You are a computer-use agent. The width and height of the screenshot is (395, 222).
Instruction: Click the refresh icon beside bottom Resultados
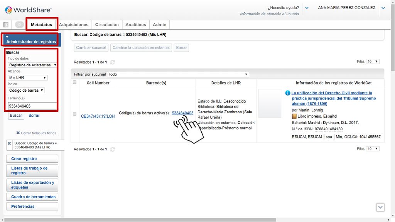(x=113, y=149)
